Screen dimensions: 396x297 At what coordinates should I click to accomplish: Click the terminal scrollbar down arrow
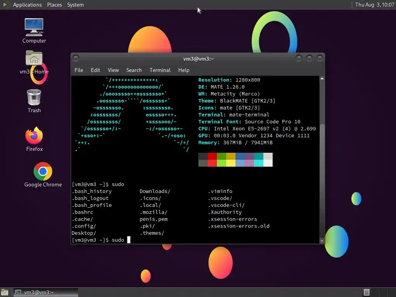322,241
